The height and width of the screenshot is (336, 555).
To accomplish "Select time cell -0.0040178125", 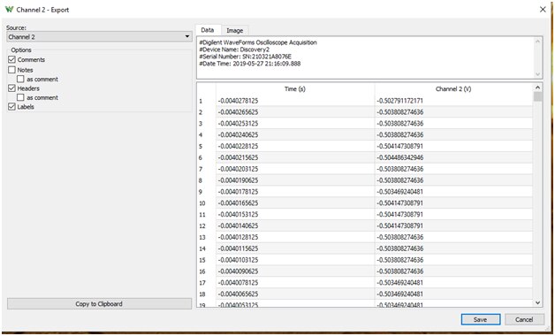I will tap(295, 192).
